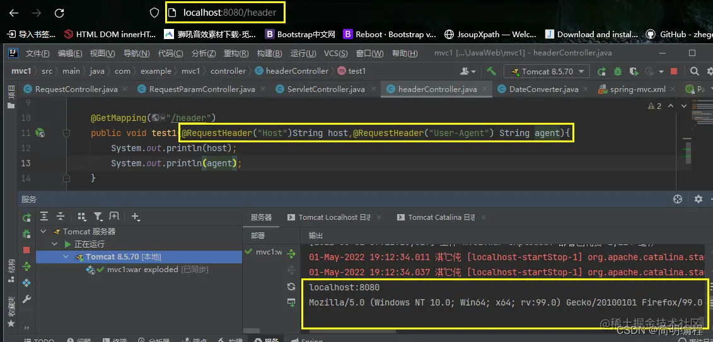
Task: Switch to the Tomcat Catalina 日志 tab
Action: tap(436, 217)
